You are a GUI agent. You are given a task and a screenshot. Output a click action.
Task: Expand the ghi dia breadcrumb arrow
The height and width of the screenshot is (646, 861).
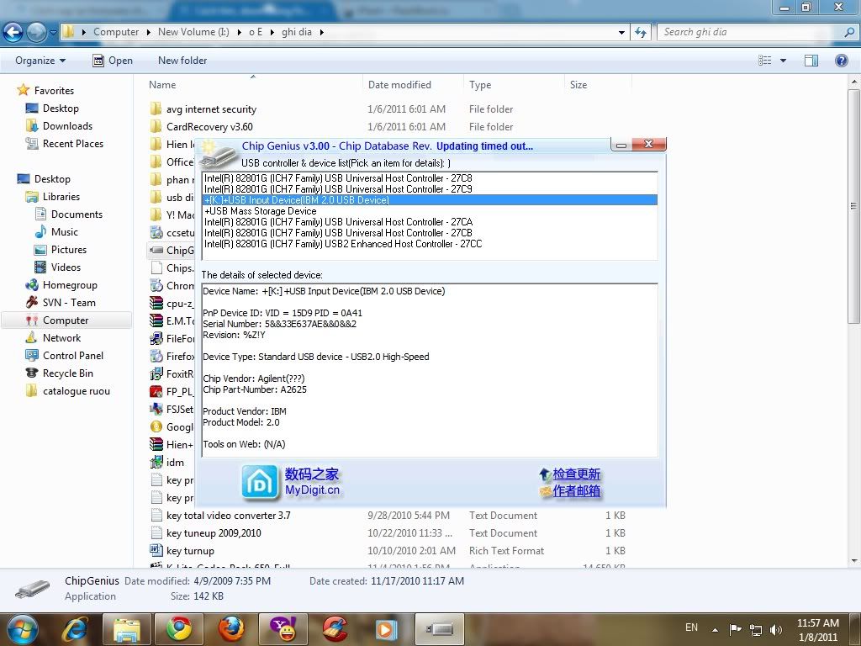click(x=322, y=33)
